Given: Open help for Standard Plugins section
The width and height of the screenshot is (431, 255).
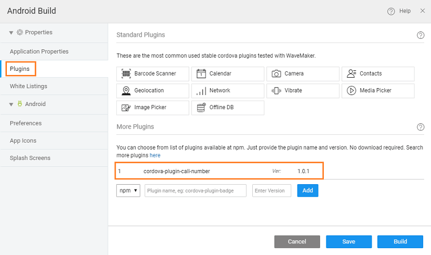Looking at the screenshot, I should [420, 35].
